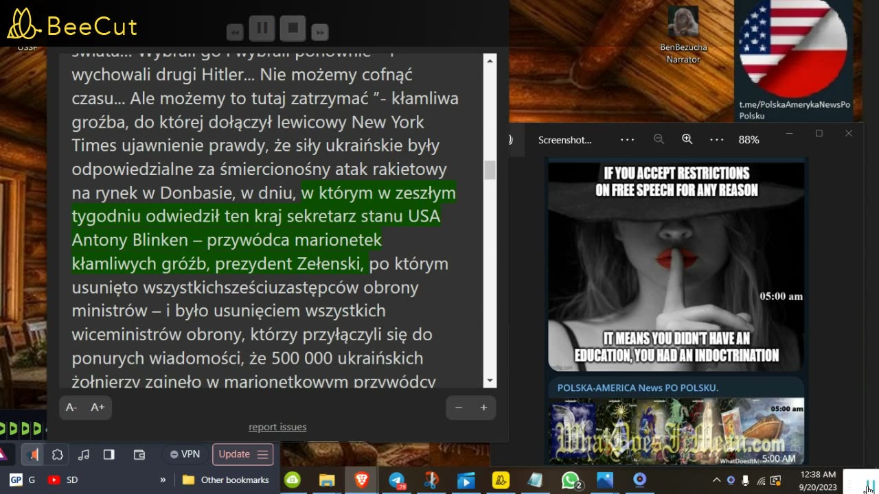Open the BenBezucha Narrator desktop icon
The image size is (879, 494).
683,35
